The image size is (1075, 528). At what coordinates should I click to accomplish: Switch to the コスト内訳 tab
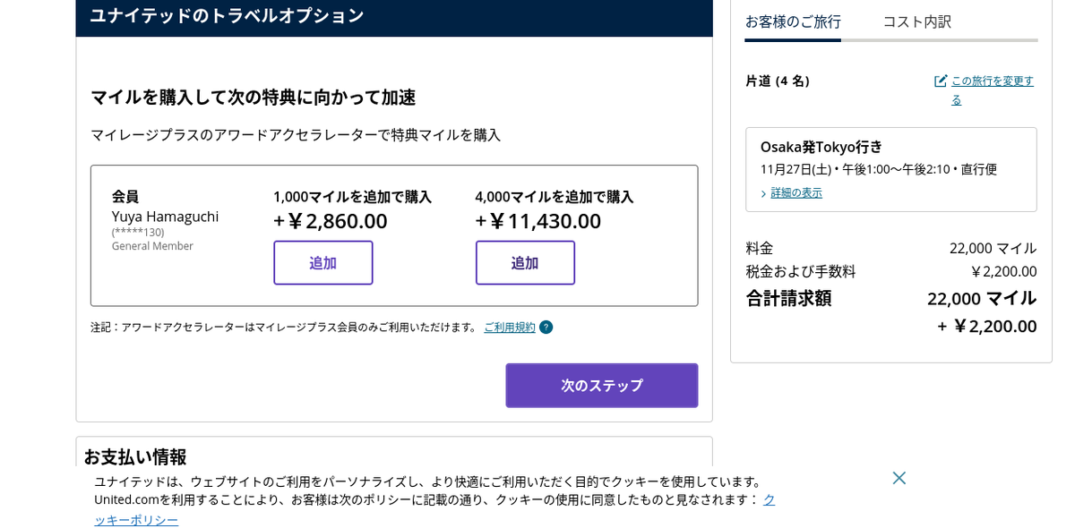click(x=916, y=22)
